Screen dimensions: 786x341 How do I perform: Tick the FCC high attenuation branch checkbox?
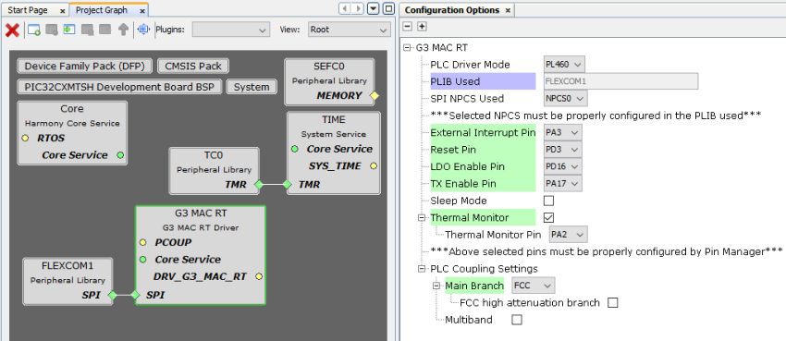coord(612,303)
